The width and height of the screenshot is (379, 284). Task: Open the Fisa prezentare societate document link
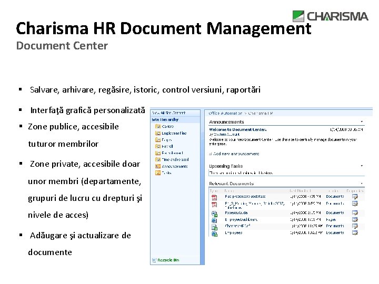click(245, 197)
